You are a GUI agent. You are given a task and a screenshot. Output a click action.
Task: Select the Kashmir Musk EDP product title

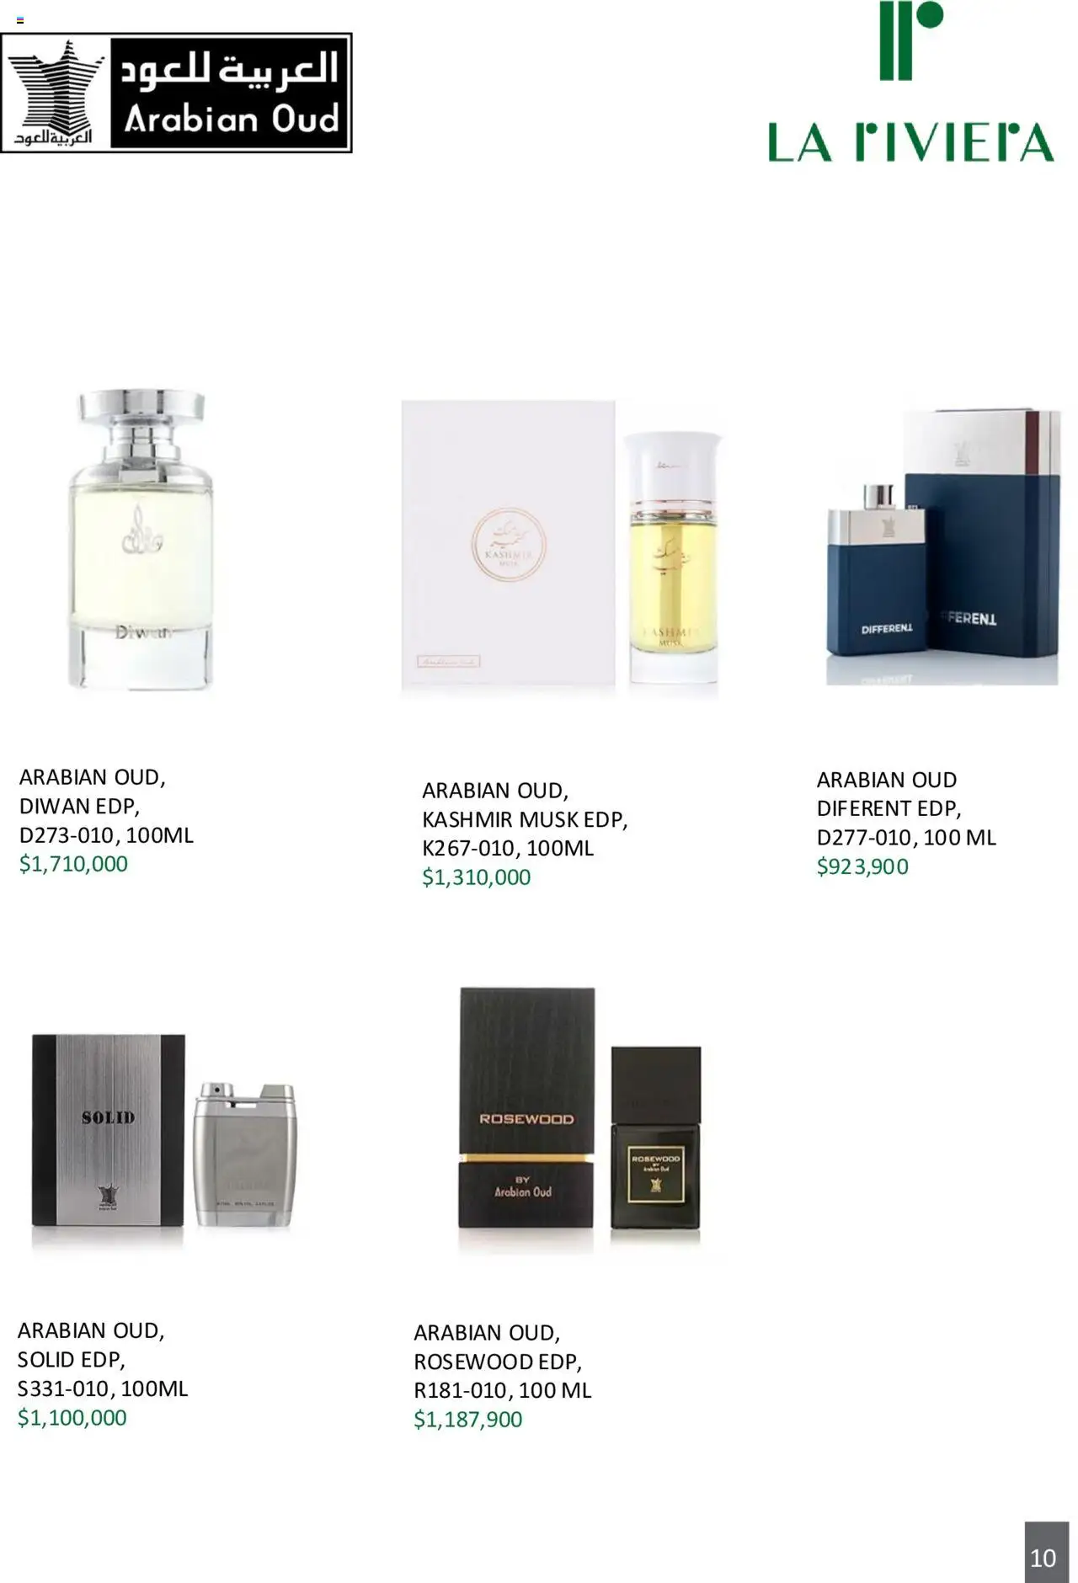coord(525,819)
